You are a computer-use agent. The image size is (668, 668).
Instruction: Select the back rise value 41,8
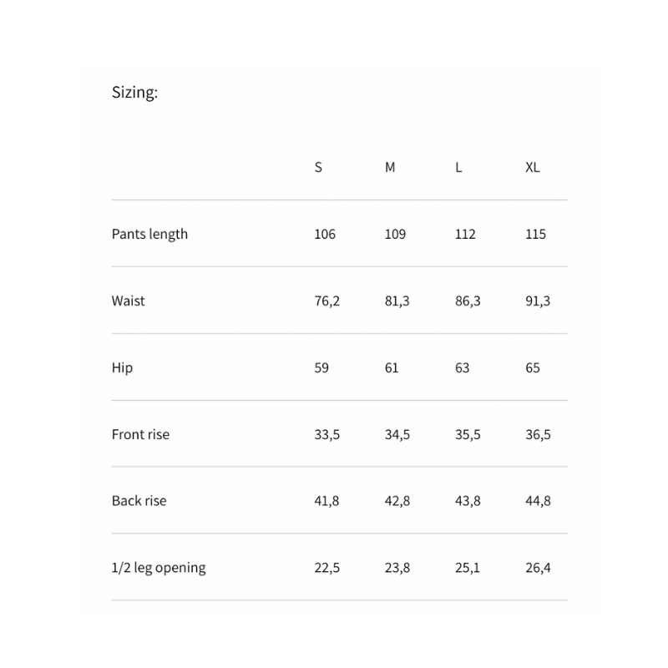(x=326, y=501)
